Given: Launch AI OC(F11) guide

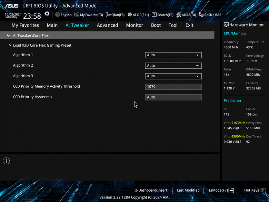Looking at the screenshot, I should pos(138,15).
